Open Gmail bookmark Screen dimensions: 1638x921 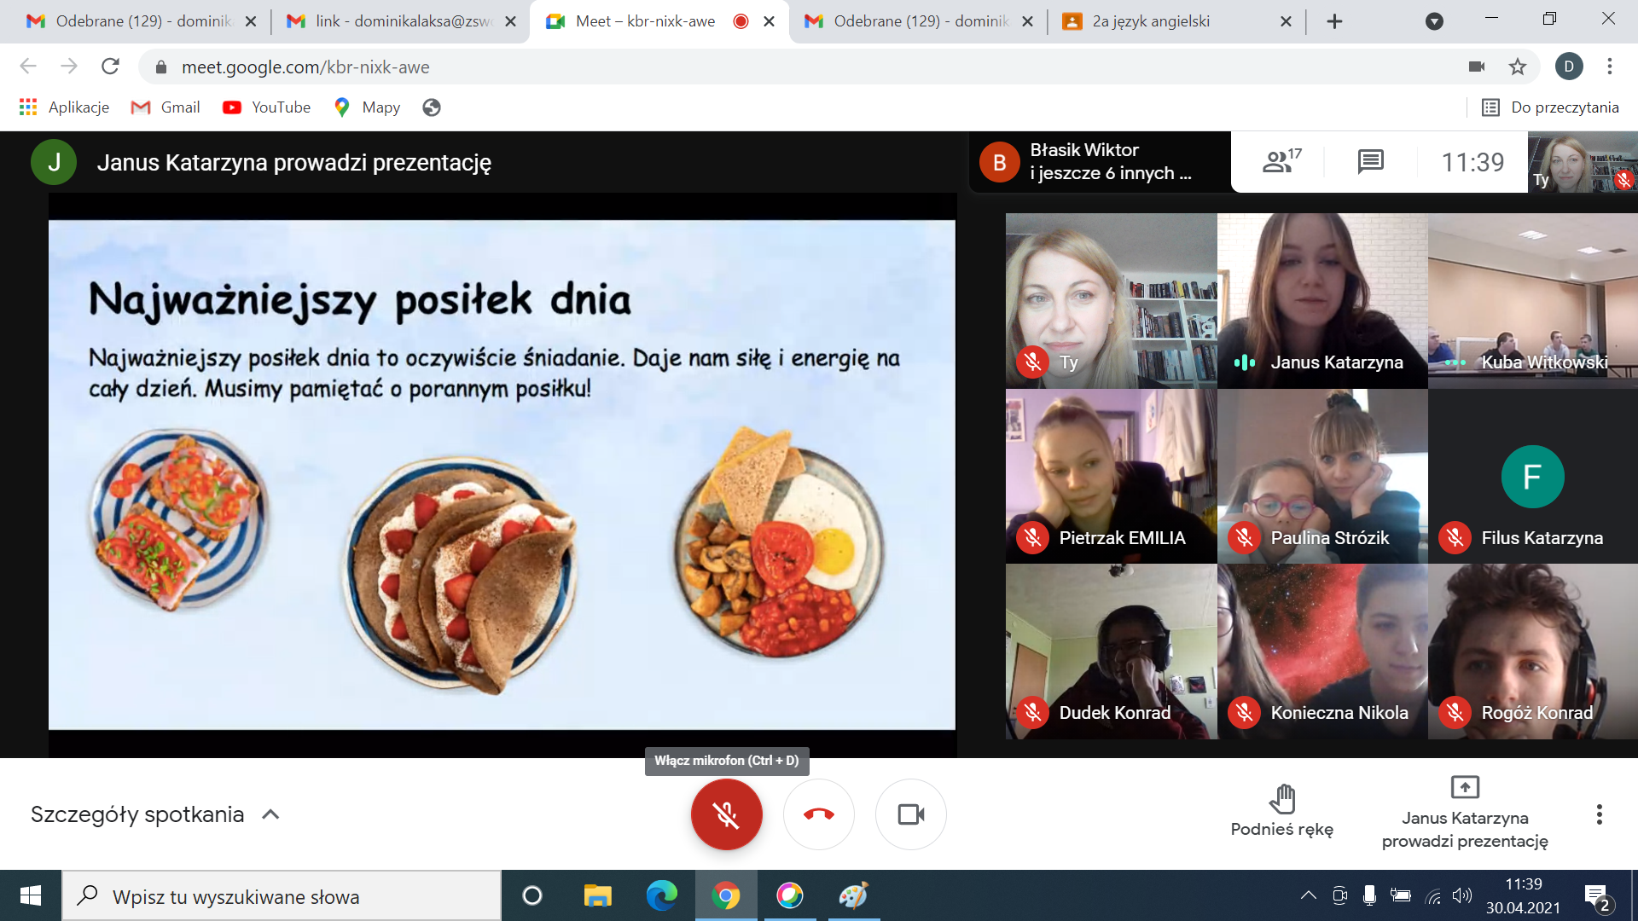point(166,107)
